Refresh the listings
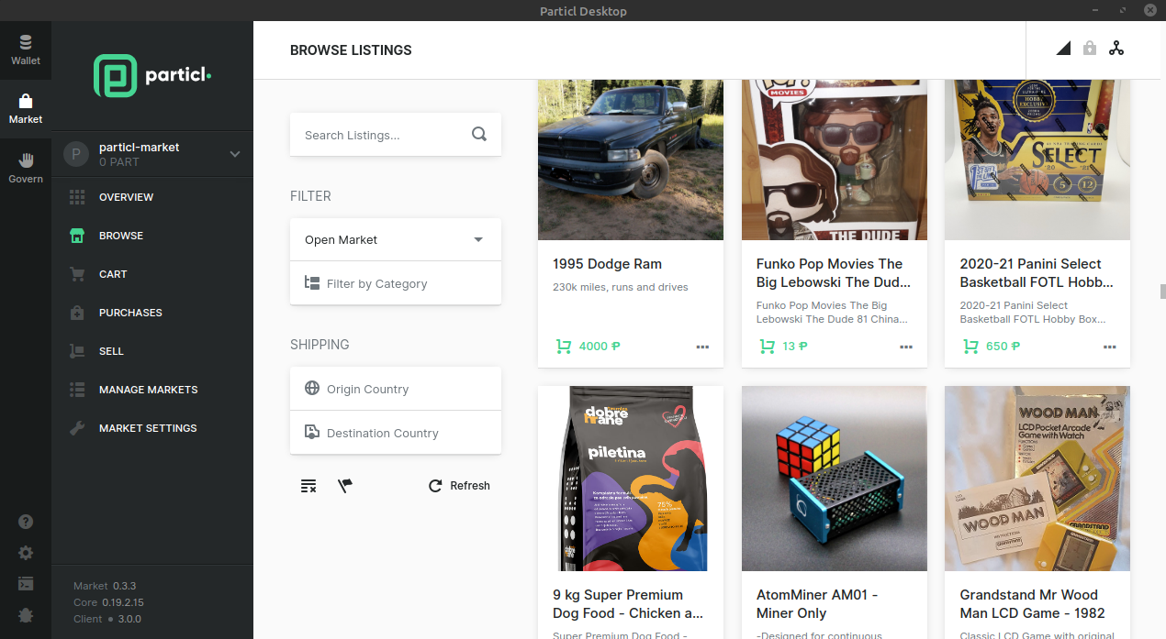 click(460, 486)
